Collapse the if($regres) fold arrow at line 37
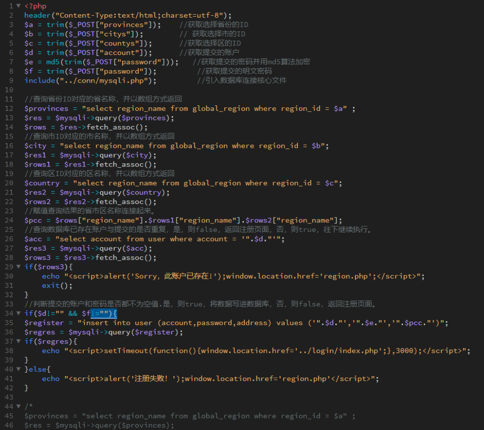 click(x=19, y=341)
